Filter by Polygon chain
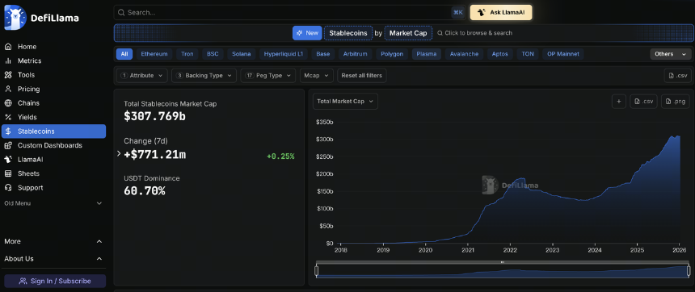This screenshot has width=695, height=292. coord(392,54)
